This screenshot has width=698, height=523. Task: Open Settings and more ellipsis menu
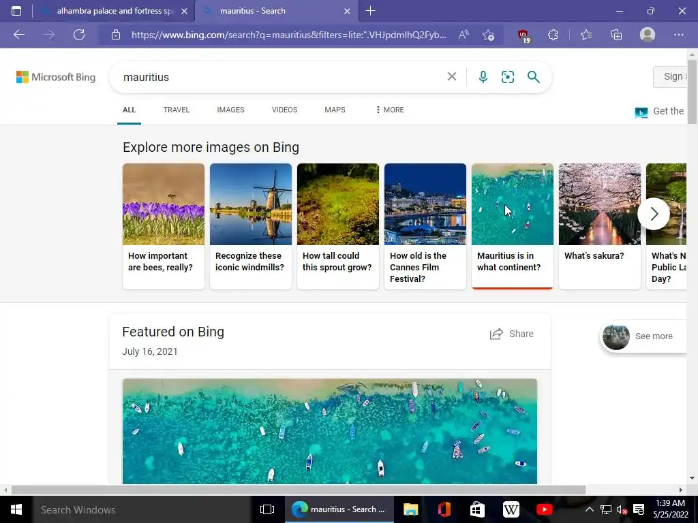pyautogui.click(x=678, y=35)
